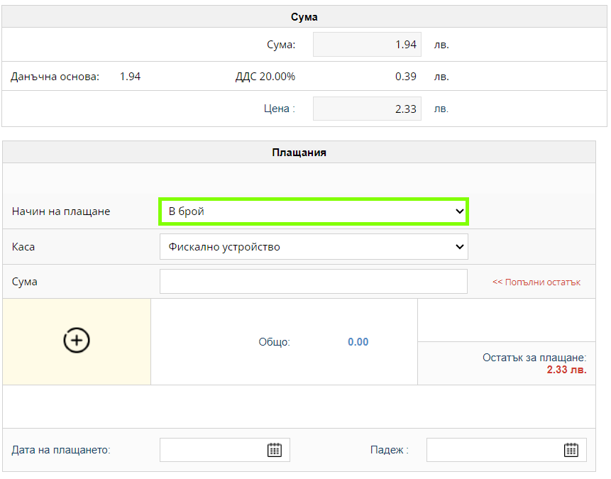
Task: Click the Попълни остатък link
Action: pos(536,282)
